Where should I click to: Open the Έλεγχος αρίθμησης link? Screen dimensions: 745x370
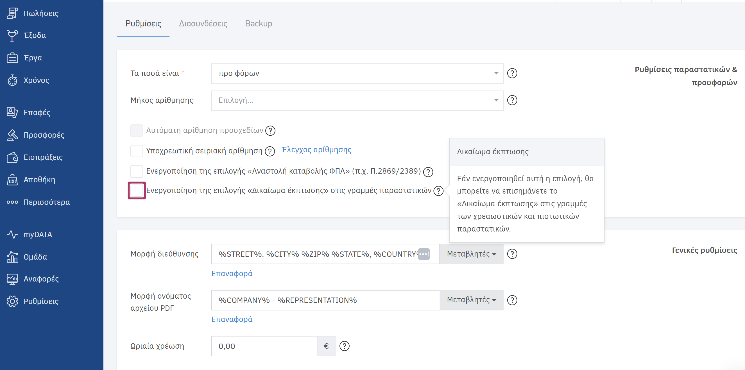tap(317, 150)
